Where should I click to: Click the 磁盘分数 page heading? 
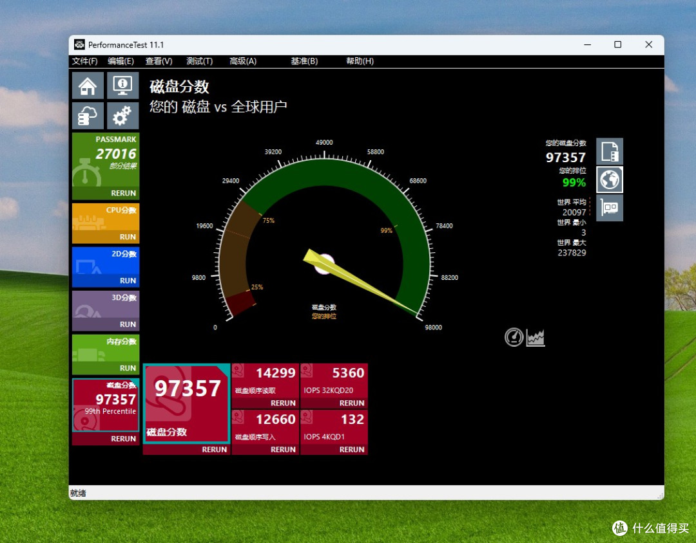pos(179,87)
